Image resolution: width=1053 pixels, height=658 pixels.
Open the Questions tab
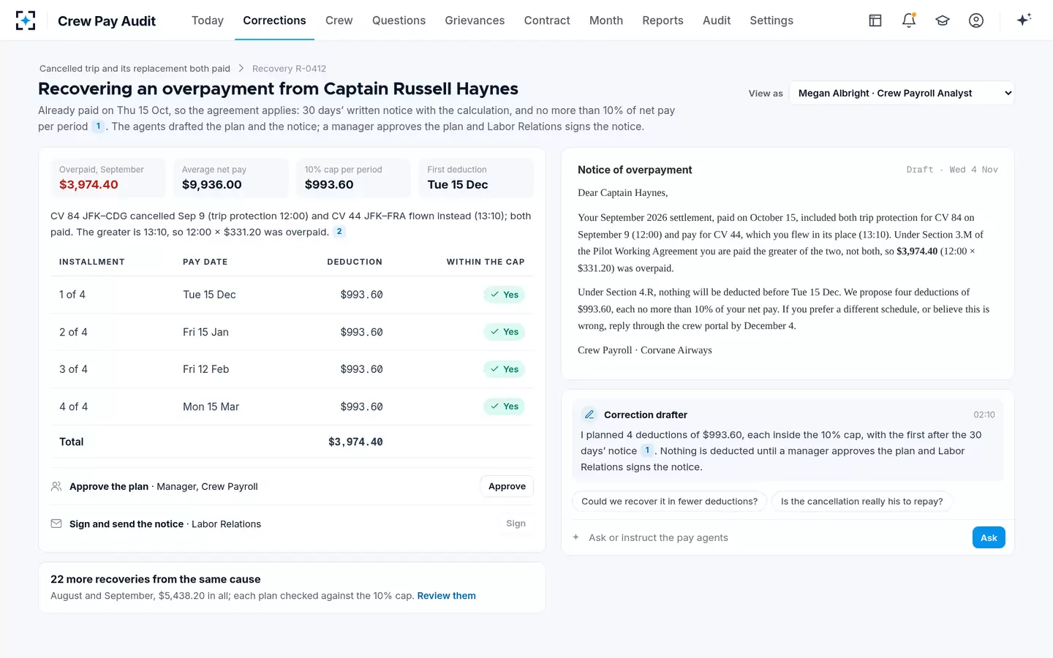coord(399,20)
